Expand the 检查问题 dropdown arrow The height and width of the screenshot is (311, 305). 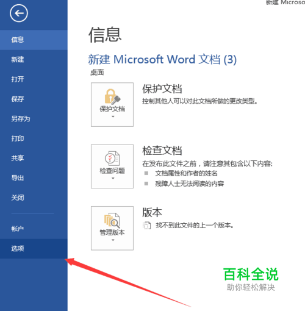click(x=113, y=178)
